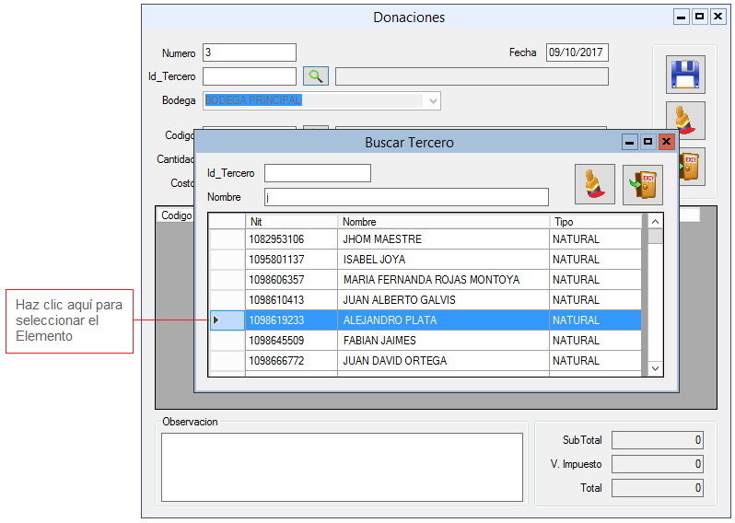
Task: Click the exit door icon in Buscar Tercero
Action: point(643,184)
